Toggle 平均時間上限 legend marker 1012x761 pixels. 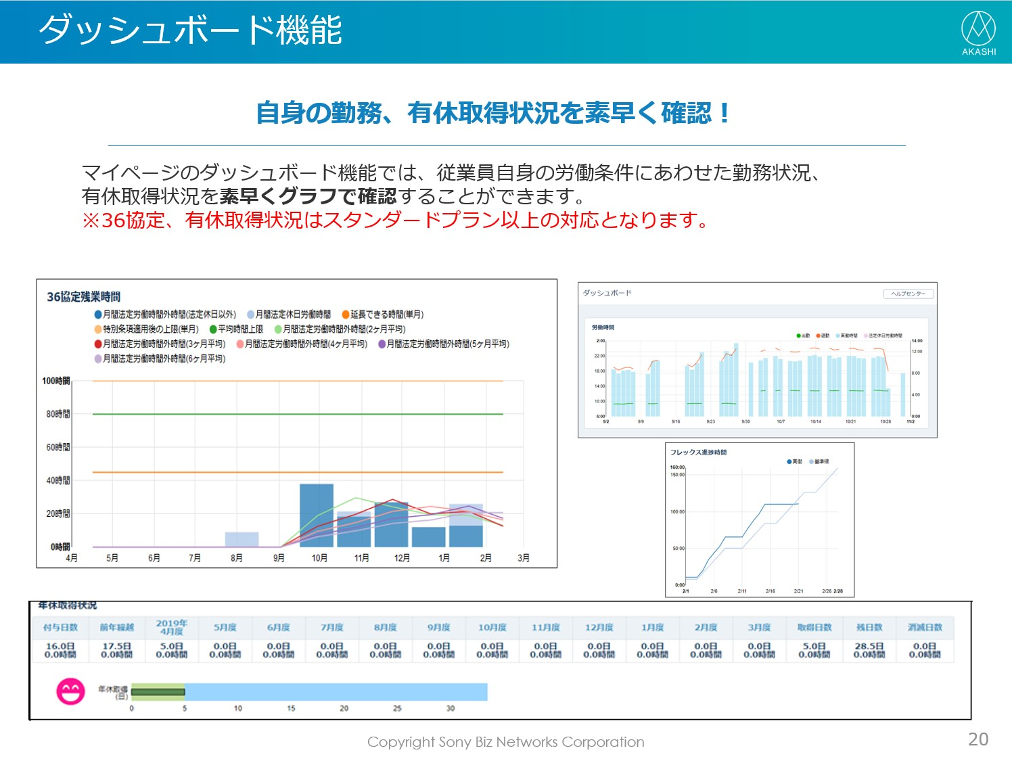click(213, 329)
